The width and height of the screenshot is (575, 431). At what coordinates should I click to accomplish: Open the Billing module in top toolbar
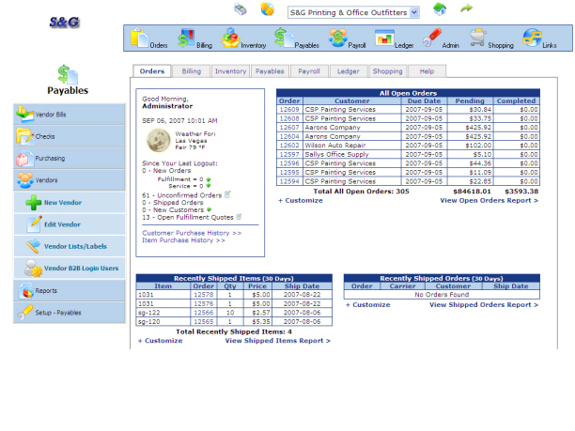click(x=195, y=38)
